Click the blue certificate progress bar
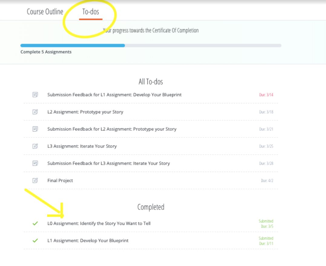The height and width of the screenshot is (266, 326). [73, 46]
